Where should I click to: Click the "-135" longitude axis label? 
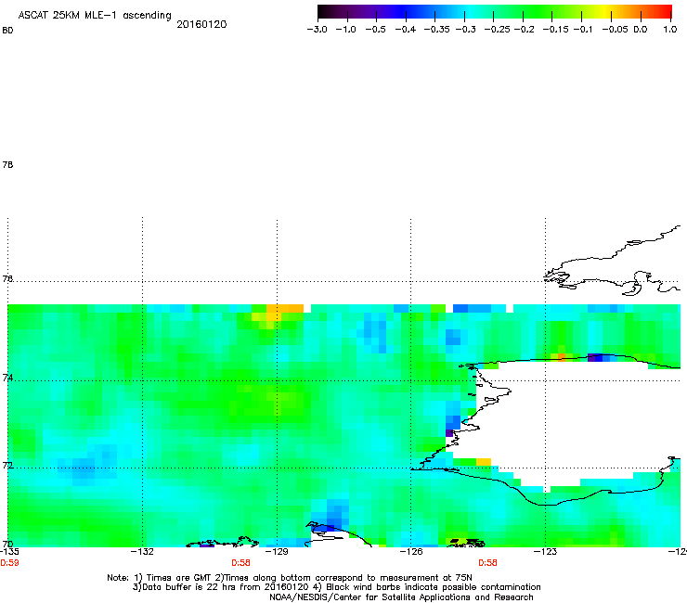[x=9, y=552]
